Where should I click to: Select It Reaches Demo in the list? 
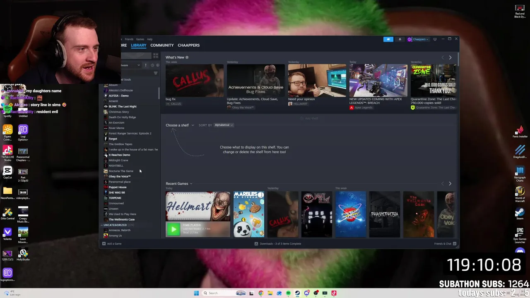click(119, 155)
